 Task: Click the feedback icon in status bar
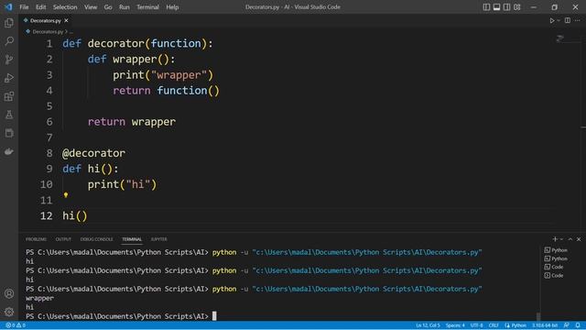coord(567,325)
